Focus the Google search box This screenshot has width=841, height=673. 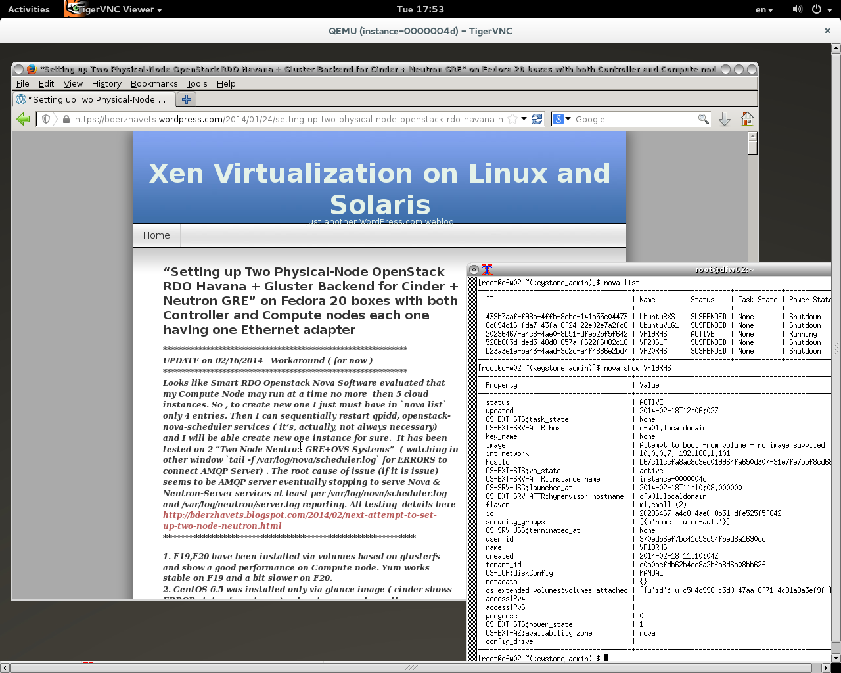(635, 119)
